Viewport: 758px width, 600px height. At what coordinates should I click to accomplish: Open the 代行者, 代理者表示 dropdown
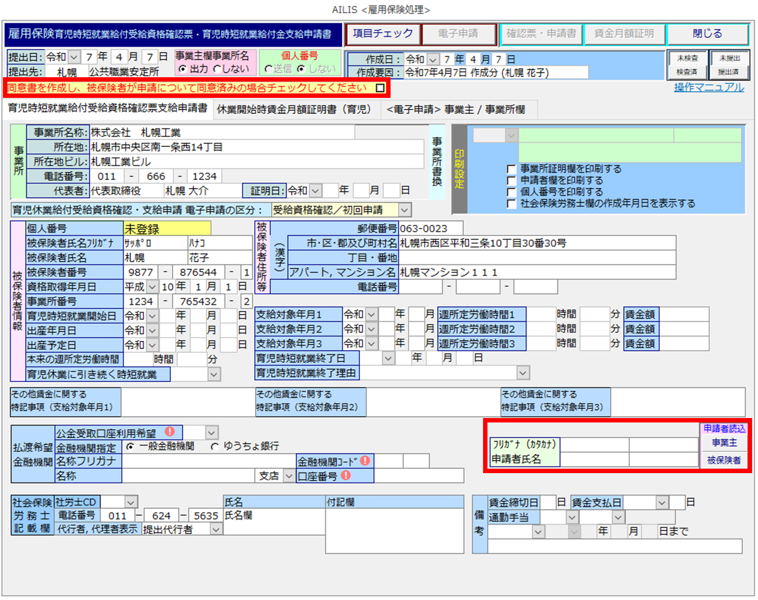tap(215, 529)
